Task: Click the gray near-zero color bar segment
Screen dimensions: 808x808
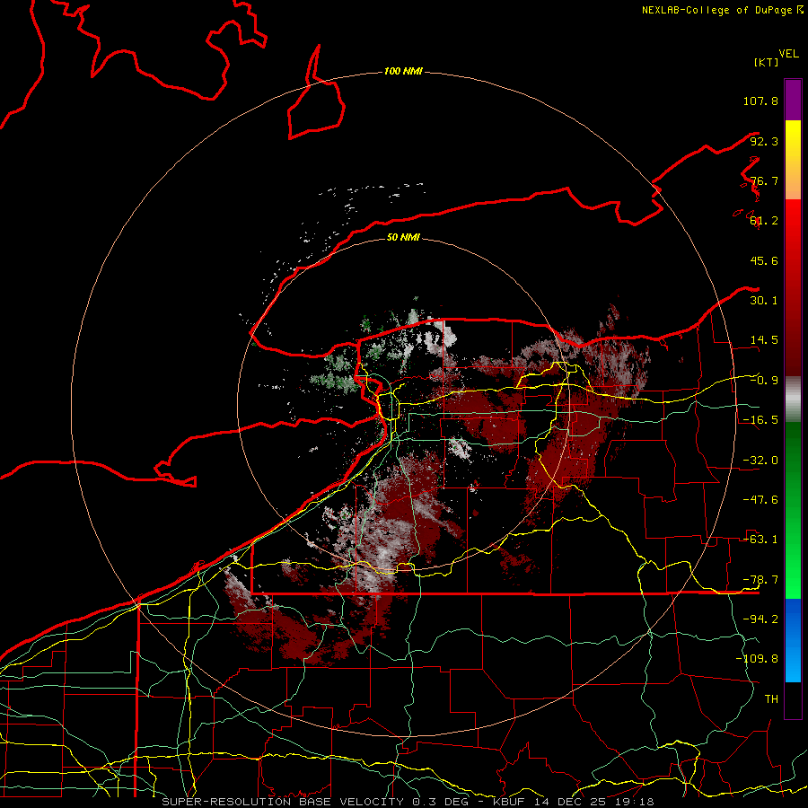Action: click(793, 400)
